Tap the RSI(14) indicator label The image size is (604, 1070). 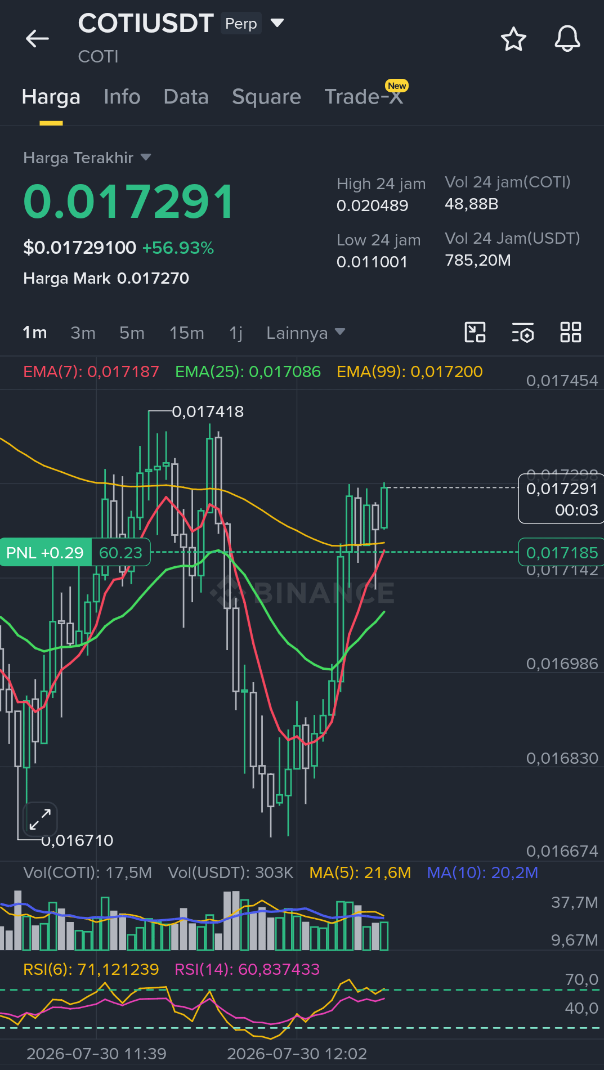[247, 969]
